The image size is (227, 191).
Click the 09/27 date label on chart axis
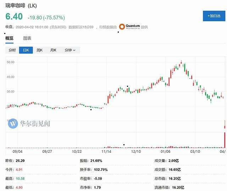point(47,151)
